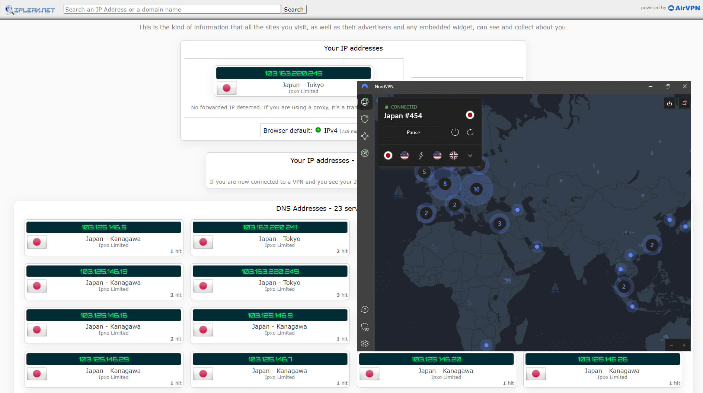Click DNS address 103.125.146.9

270,315
